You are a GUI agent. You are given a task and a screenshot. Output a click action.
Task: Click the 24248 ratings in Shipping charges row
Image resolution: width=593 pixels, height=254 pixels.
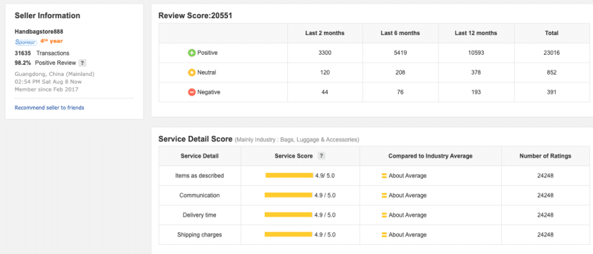click(545, 235)
